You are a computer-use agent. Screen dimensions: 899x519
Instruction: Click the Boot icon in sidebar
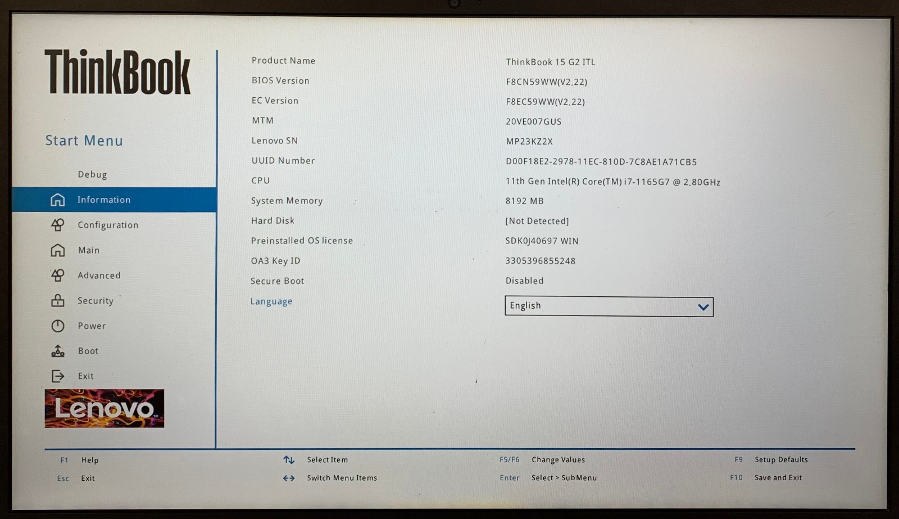coord(57,351)
